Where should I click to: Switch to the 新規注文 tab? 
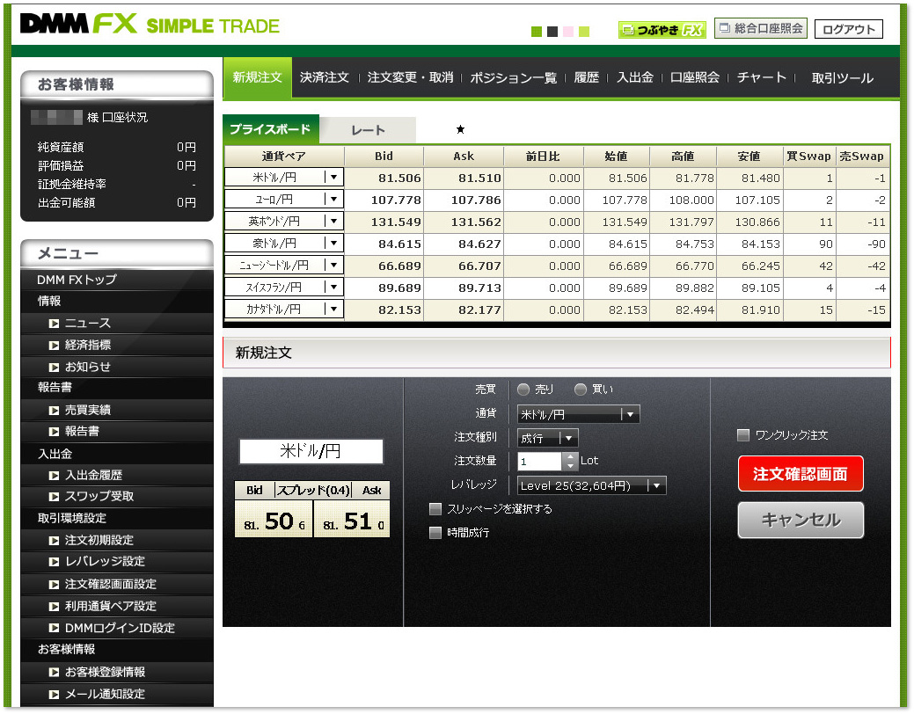(257, 77)
